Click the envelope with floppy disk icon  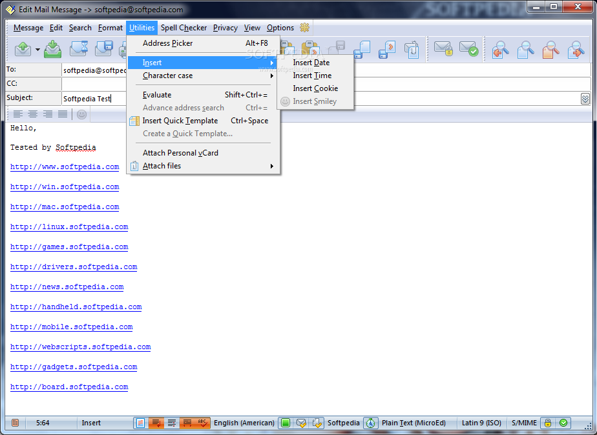[103, 49]
